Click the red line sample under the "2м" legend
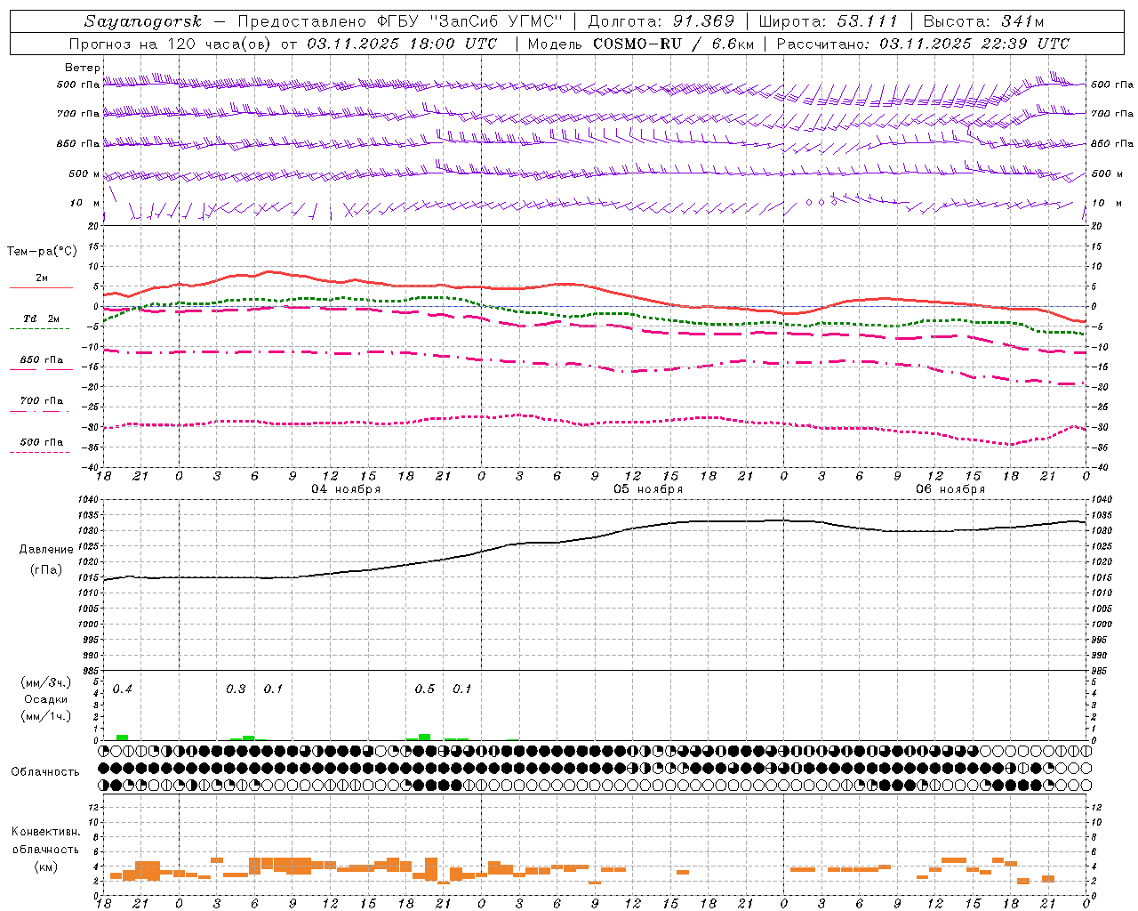The height and width of the screenshot is (911, 1138). (41, 288)
